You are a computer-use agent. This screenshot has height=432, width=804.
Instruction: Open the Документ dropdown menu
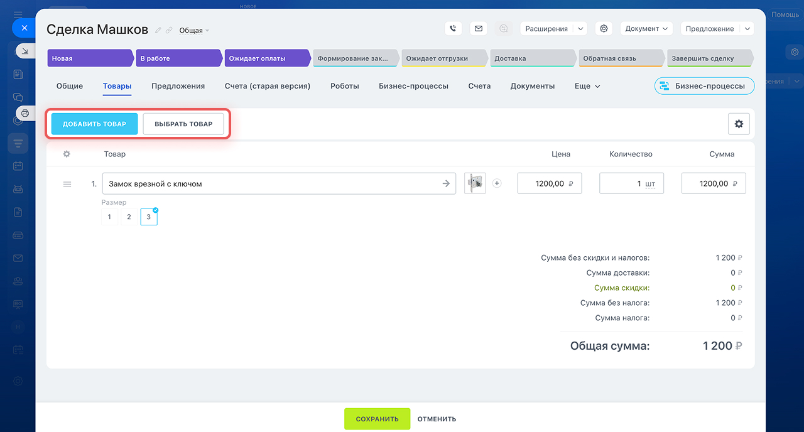point(646,28)
